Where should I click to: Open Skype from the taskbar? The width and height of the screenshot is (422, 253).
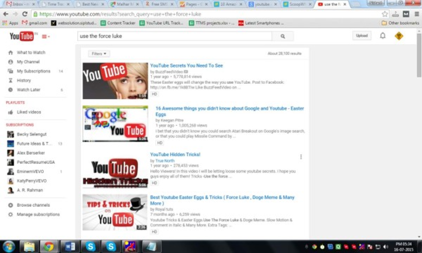pyautogui.click(x=91, y=246)
